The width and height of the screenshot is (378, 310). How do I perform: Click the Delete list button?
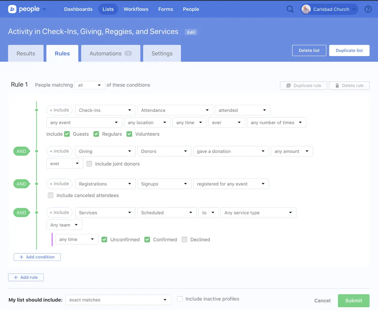point(309,50)
